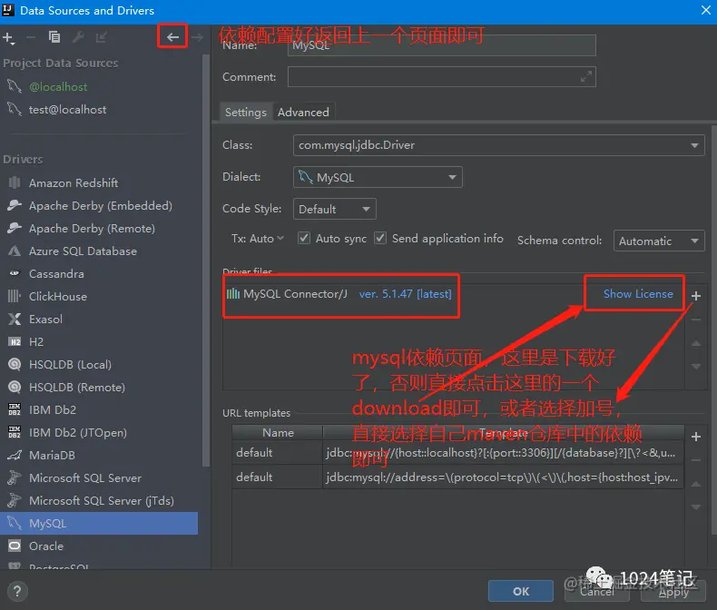717x610 pixels.
Task: Click the remove data source minus icon
Action: [31, 37]
